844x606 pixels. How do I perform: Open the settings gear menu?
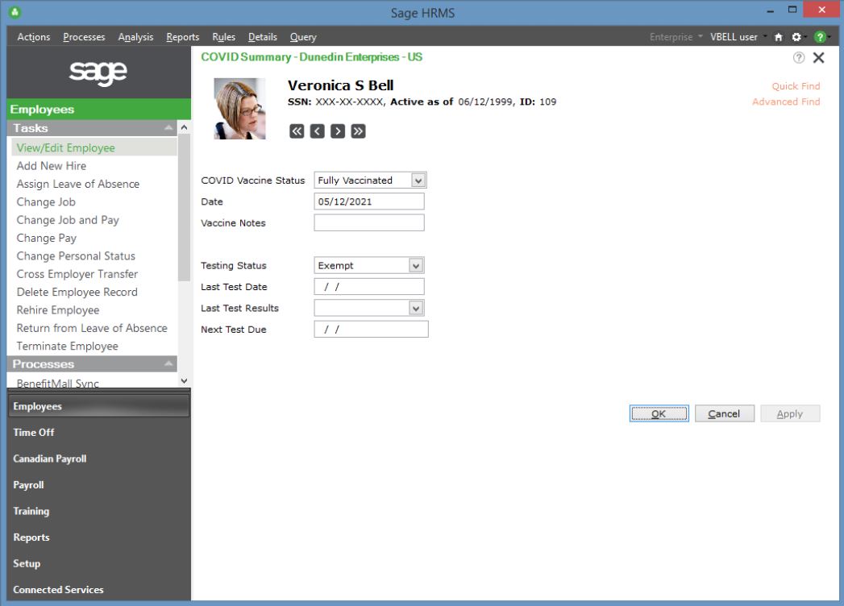[x=796, y=37]
